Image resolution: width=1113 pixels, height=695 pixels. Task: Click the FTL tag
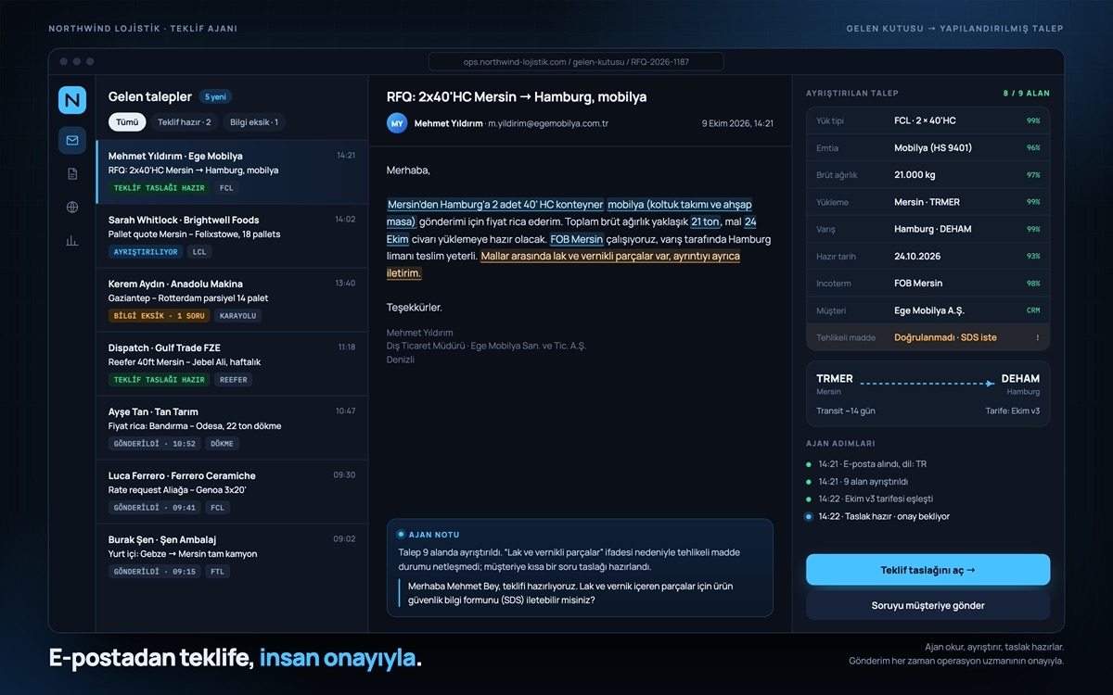217,572
